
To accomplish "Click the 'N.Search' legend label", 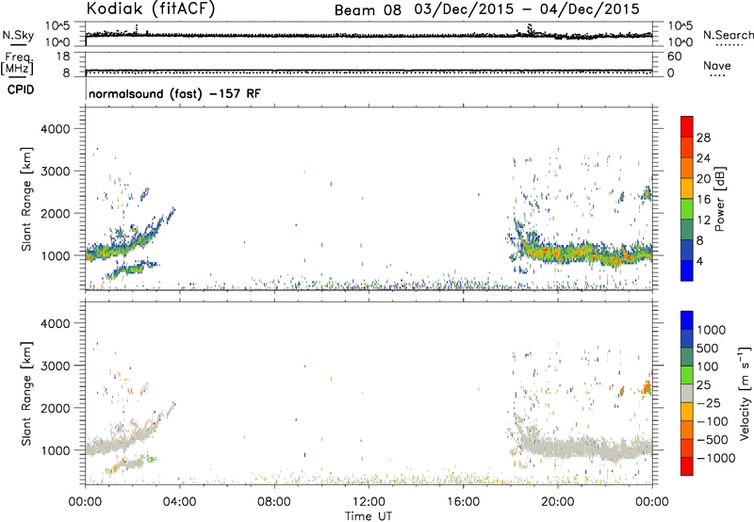I will click(728, 35).
